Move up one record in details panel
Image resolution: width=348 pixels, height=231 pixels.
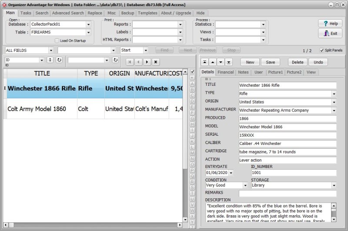coord(213,62)
